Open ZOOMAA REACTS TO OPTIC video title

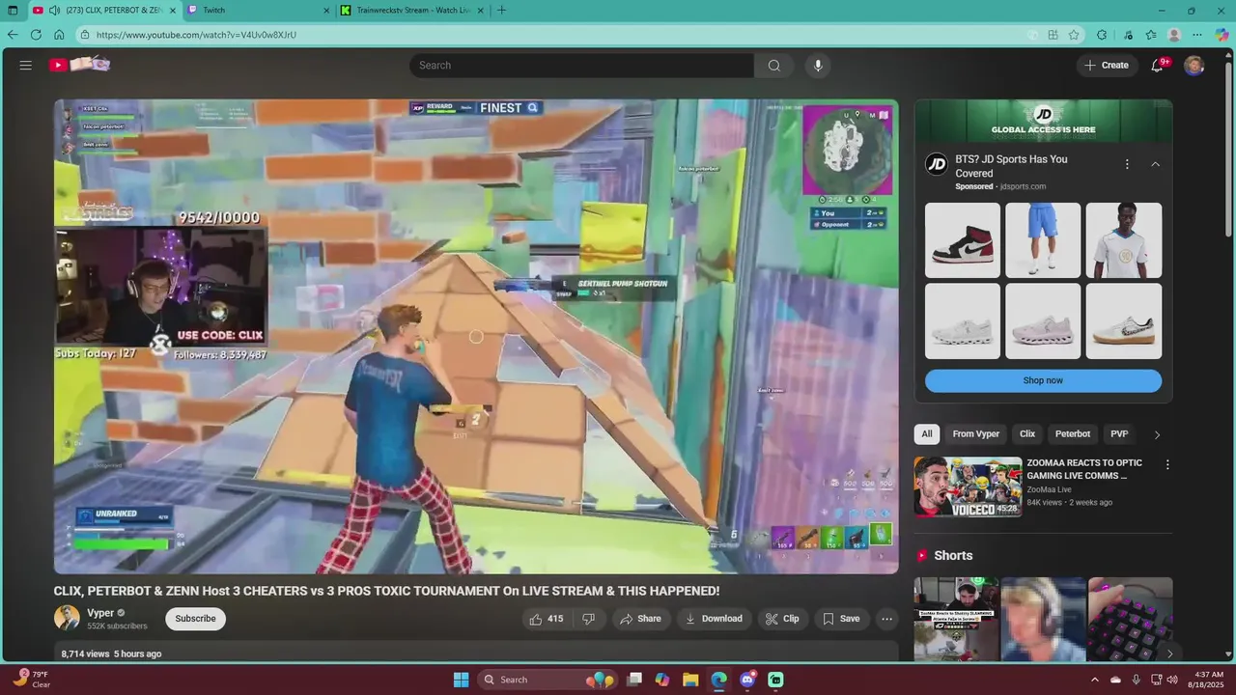click(1084, 469)
